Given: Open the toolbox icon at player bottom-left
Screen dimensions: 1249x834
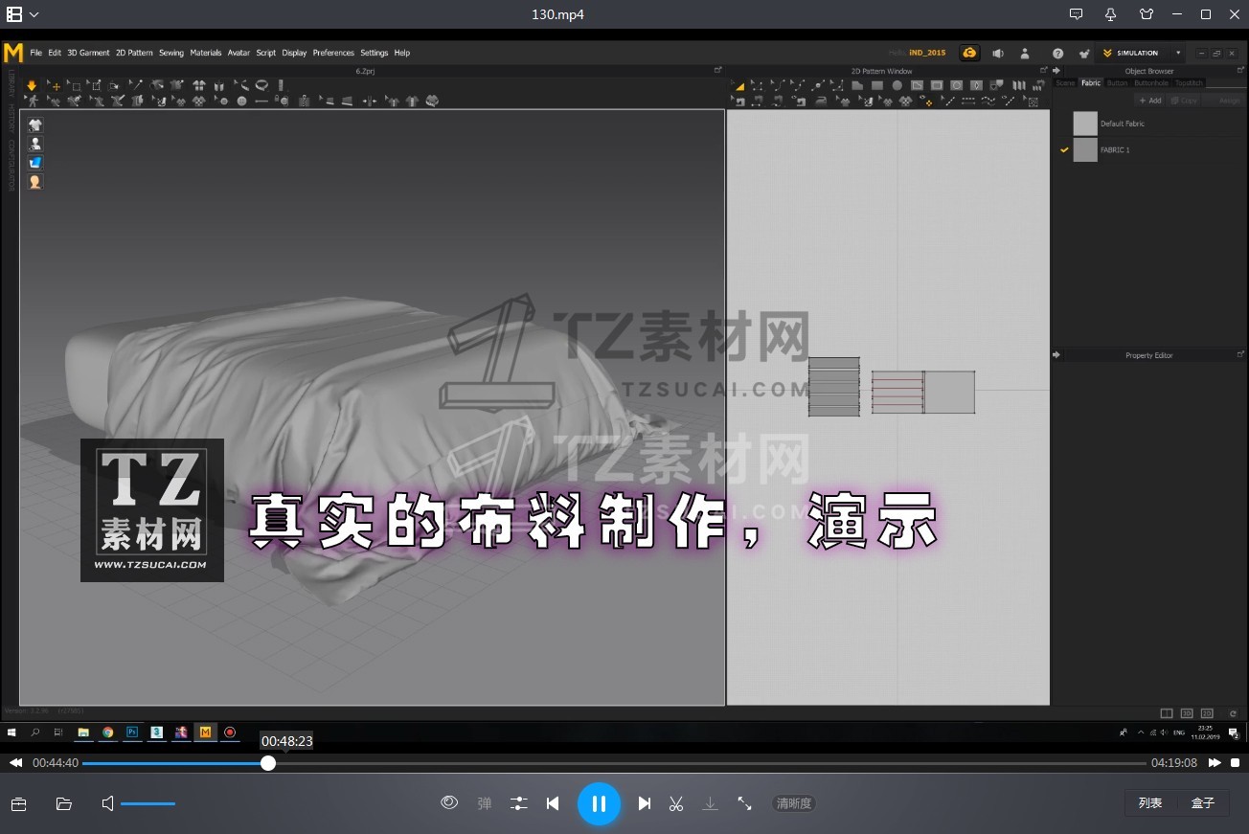Looking at the screenshot, I should 18,803.
